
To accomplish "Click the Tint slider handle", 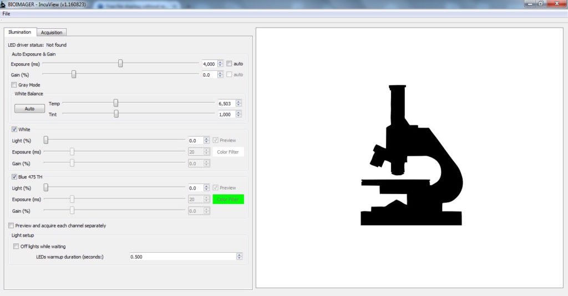I will pos(116,114).
